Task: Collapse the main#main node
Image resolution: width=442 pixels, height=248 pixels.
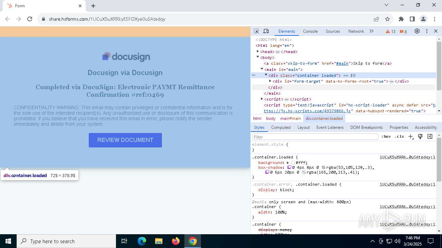Action: 262,69
